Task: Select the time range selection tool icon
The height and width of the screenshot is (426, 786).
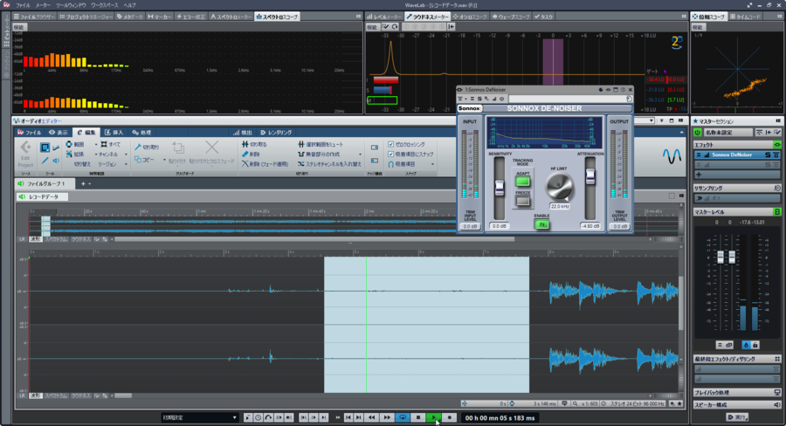Action: pyautogui.click(x=45, y=148)
